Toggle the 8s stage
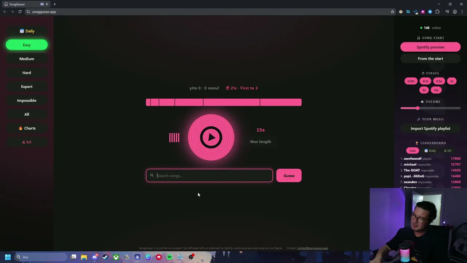This screenshot has height=263, width=467. tap(424, 90)
